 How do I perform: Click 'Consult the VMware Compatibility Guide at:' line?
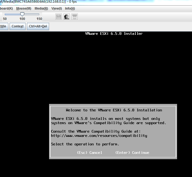(96, 131)
